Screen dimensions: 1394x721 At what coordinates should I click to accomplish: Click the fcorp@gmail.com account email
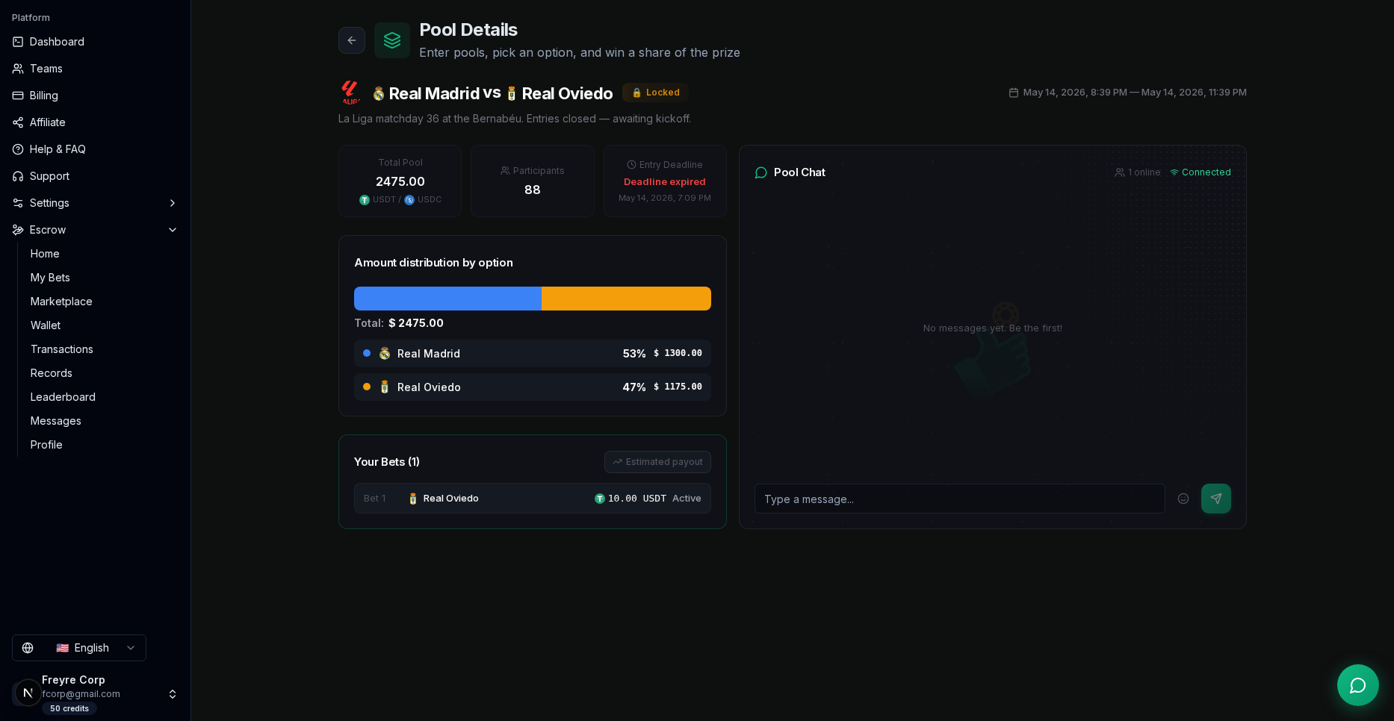pos(81,694)
